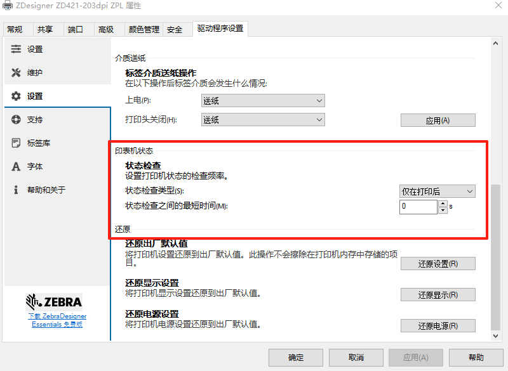This screenshot has height=371, width=508.
Task: Click the vertical scrollbar in settings panel
Action: point(496,254)
